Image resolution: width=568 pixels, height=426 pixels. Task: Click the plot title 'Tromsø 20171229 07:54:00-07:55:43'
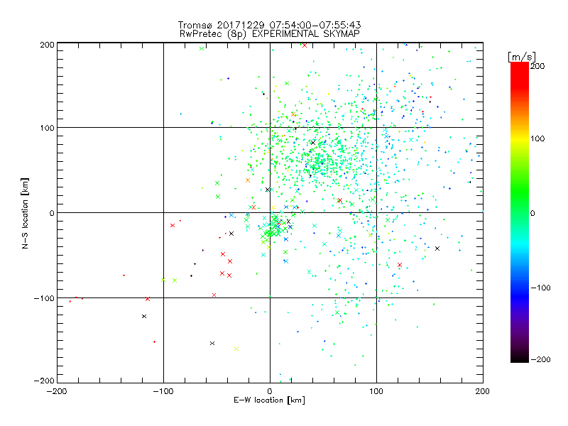(x=269, y=25)
